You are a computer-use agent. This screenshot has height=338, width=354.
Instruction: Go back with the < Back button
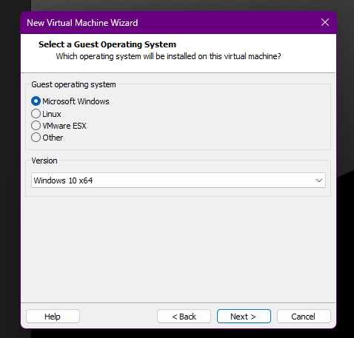(184, 317)
